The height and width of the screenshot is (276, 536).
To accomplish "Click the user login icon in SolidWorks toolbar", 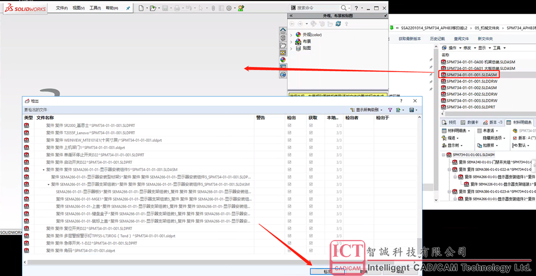I will pyautogui.click(x=241, y=8).
